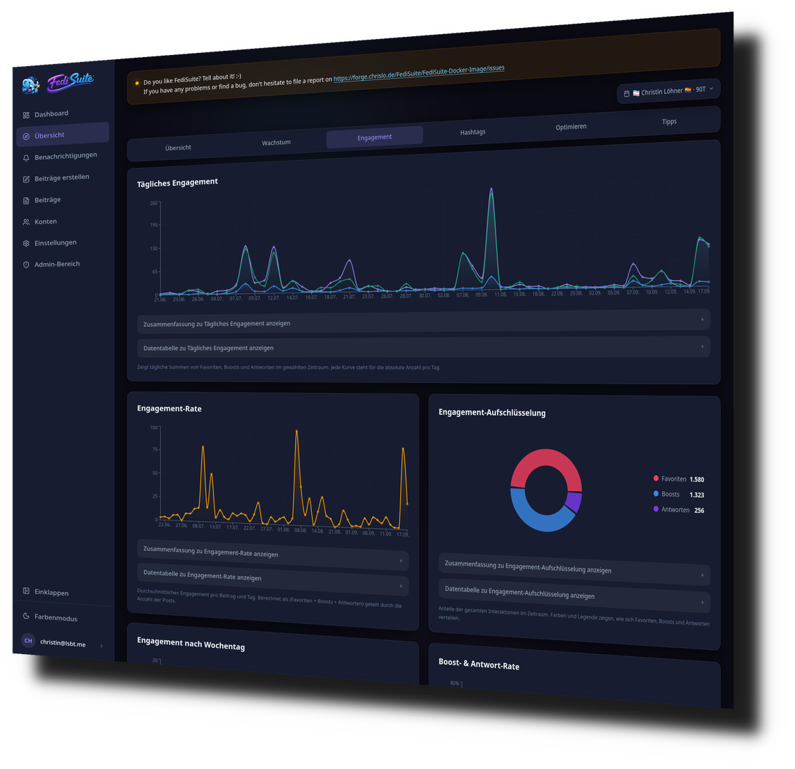The height and width of the screenshot is (769, 795).
Task: Click the Übersicht compass icon
Action: (26, 137)
